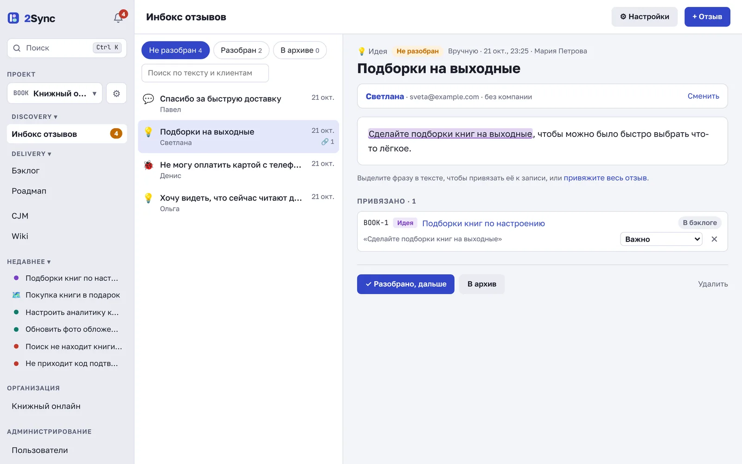This screenshot has height=464, width=742.
Task: Click привяжите весь отзыв link
Action: (x=605, y=178)
